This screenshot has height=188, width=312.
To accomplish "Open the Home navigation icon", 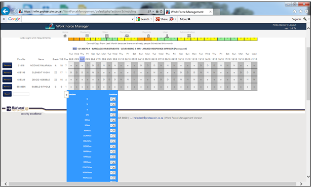I will (x=65, y=36).
